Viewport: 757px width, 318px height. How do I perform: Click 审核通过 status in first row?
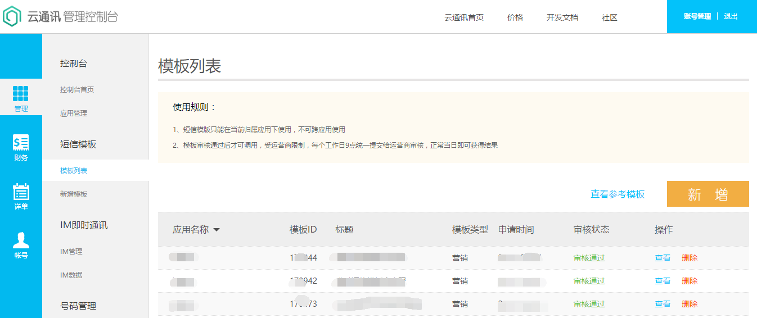pyautogui.click(x=589, y=258)
